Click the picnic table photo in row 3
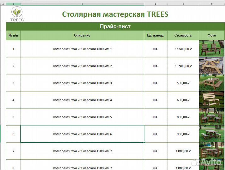The image size is (225, 170). 211,83
